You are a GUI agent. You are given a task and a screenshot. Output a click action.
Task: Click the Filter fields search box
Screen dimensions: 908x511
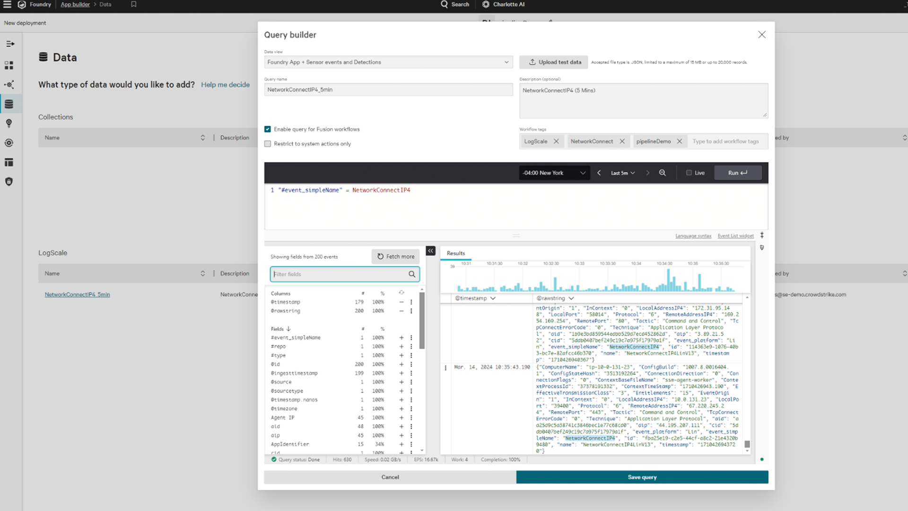coord(340,274)
